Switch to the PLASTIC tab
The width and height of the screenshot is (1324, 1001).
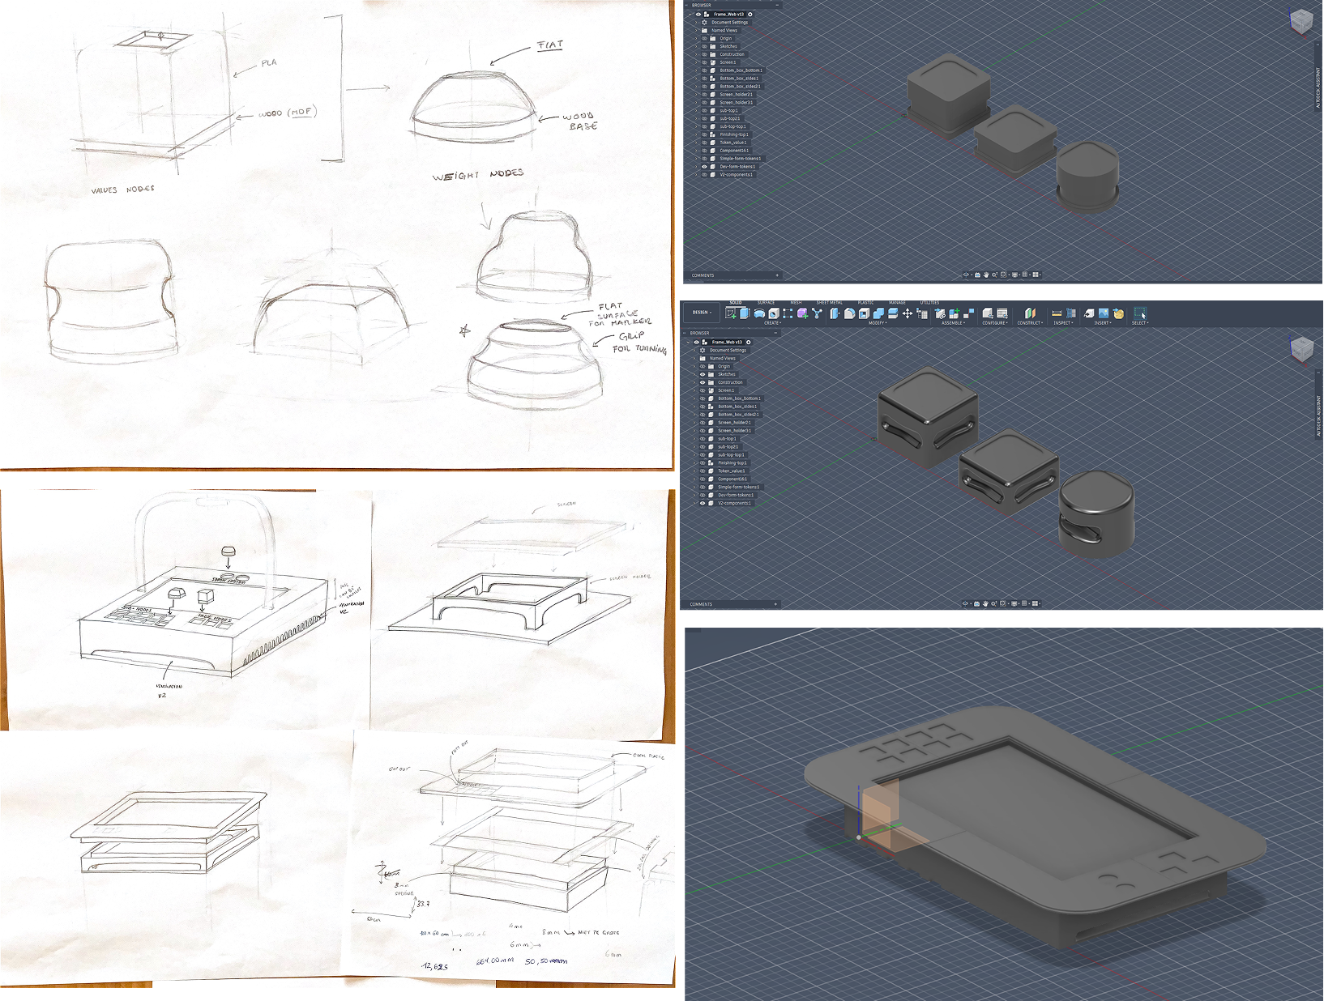point(865,303)
